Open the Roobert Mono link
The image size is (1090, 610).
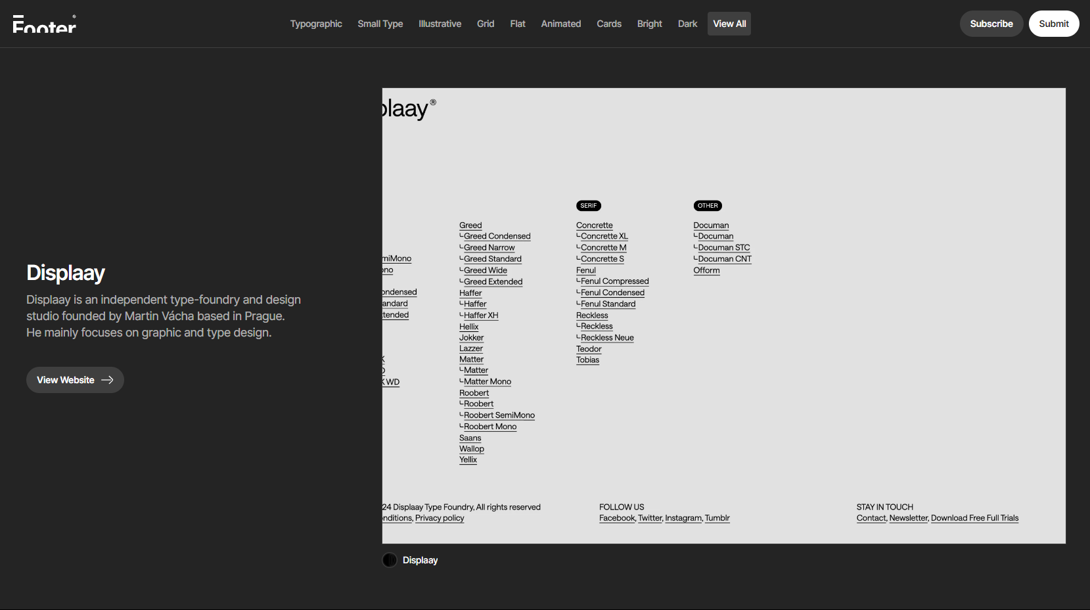[490, 427]
